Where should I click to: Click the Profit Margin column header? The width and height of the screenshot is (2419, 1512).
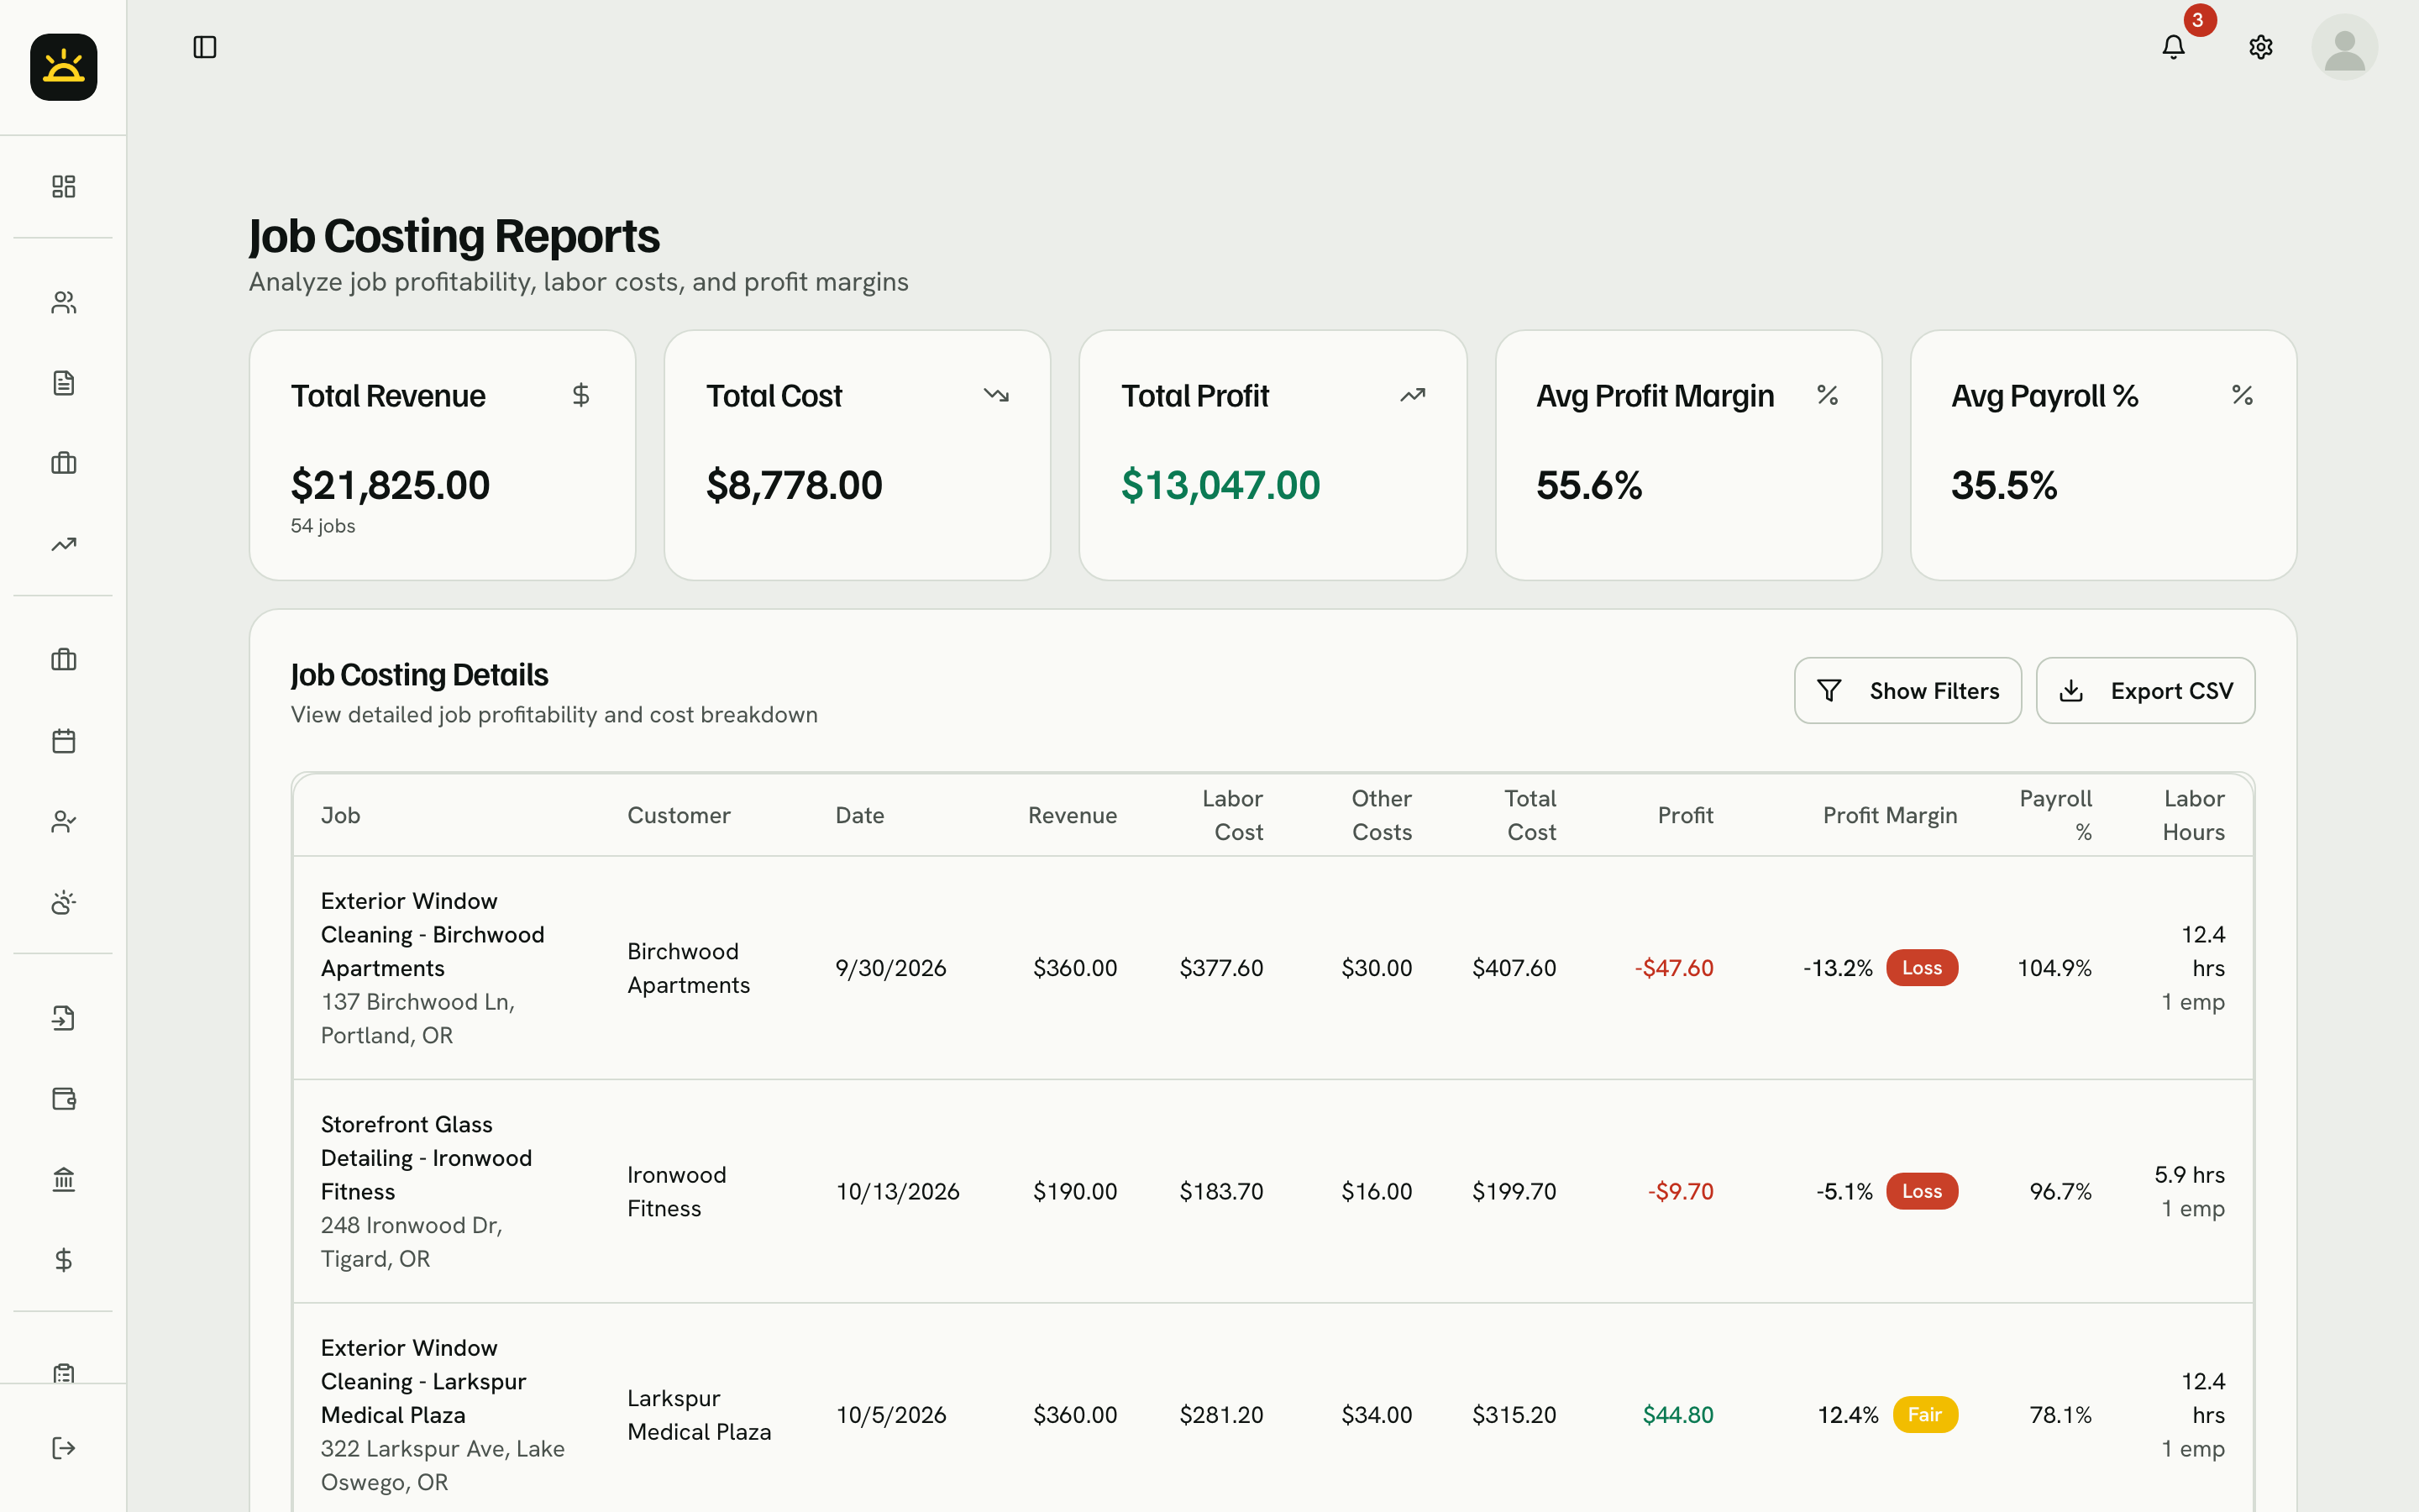(x=1889, y=815)
